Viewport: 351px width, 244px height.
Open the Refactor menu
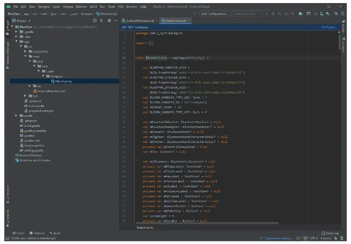(81, 7)
